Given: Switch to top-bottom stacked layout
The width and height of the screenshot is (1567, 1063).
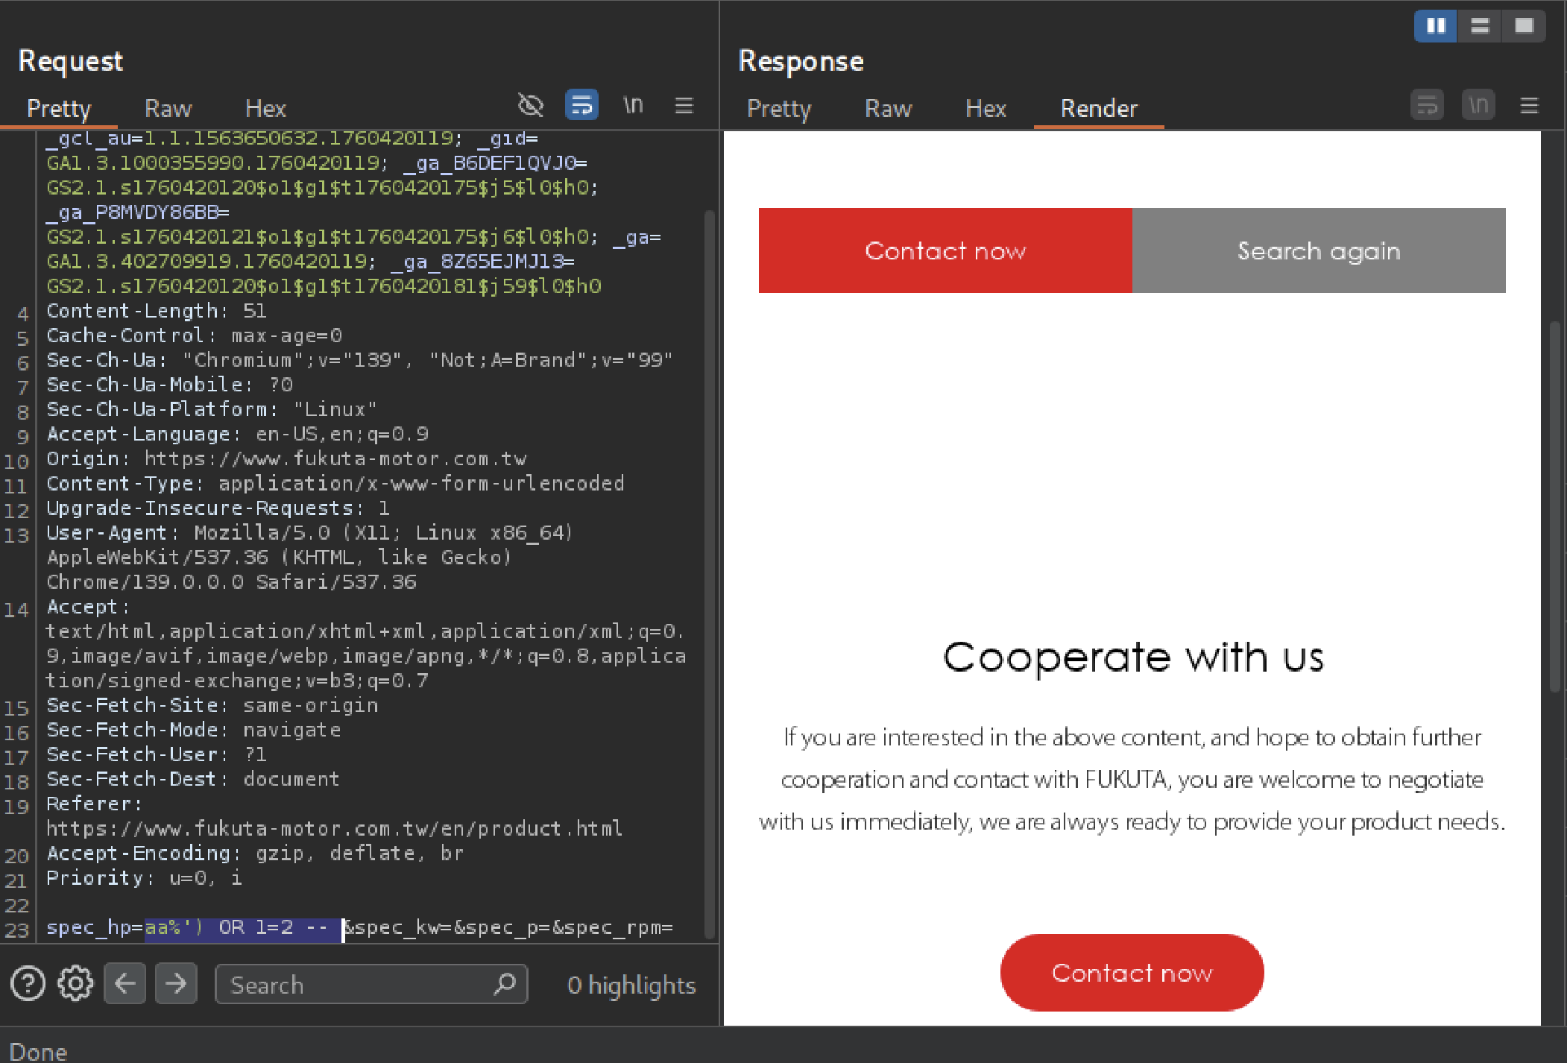Looking at the screenshot, I should tap(1480, 26).
